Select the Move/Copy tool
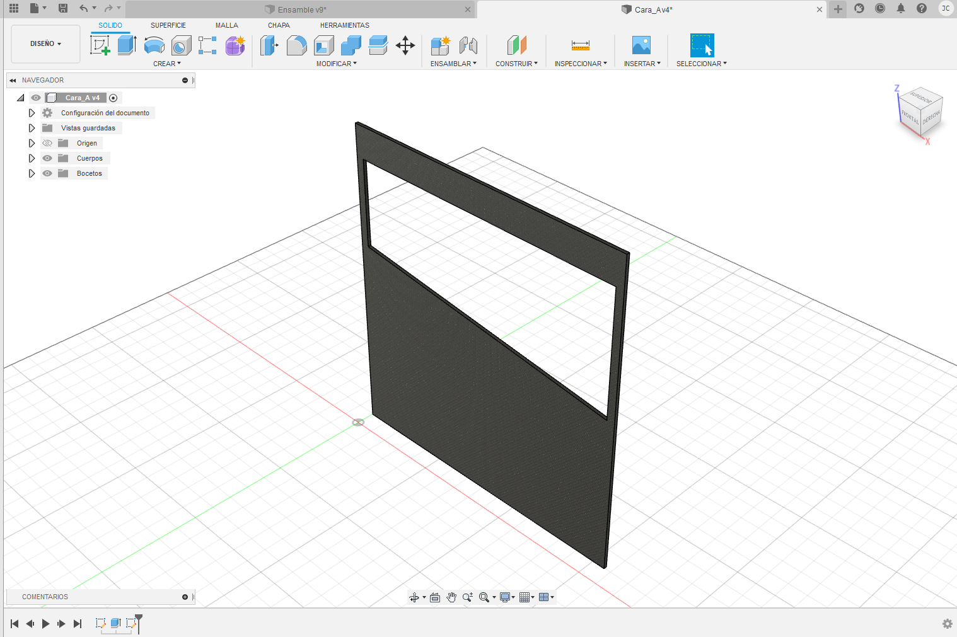957x637 pixels. (x=405, y=45)
